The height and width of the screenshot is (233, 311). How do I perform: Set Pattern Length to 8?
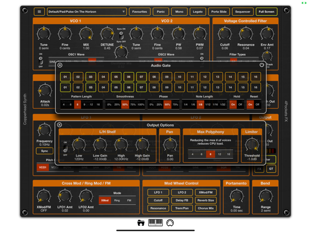click(x=77, y=105)
